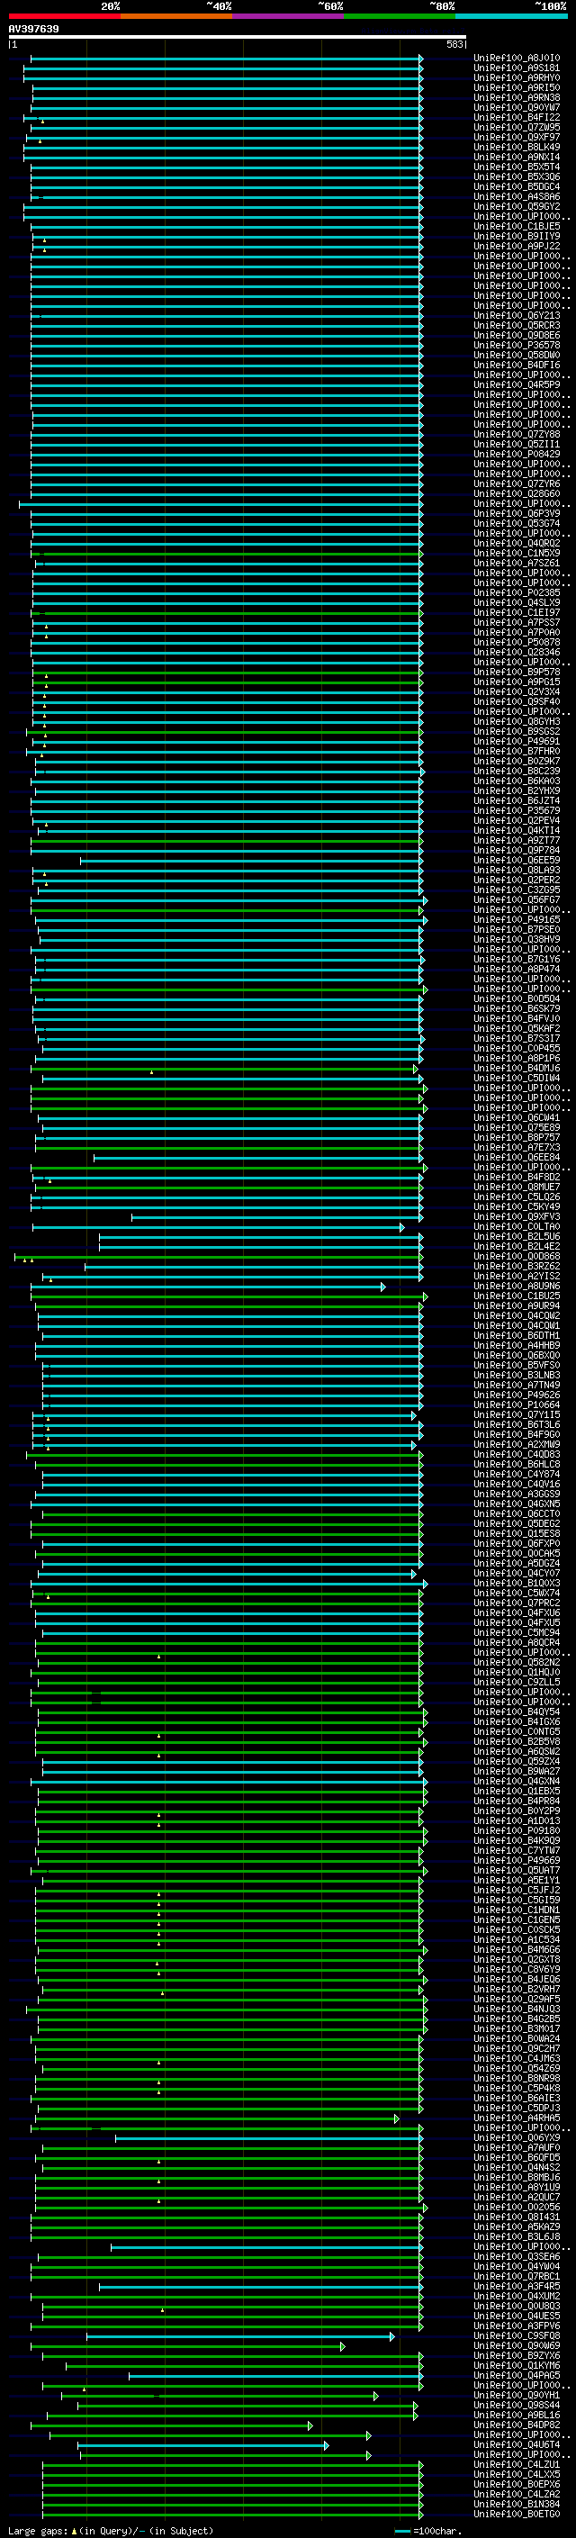Click the orange ~40% identity legend segment
The width and height of the screenshot is (576, 2538).
pos(176,16)
